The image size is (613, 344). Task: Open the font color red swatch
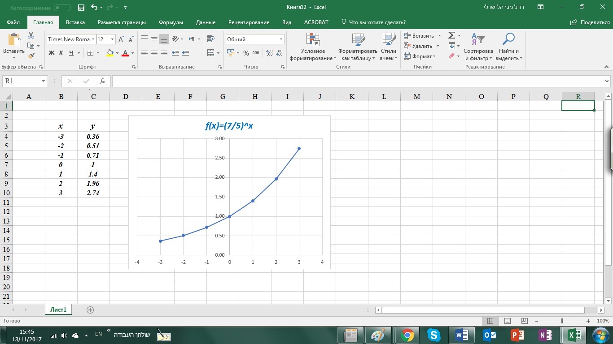point(125,53)
